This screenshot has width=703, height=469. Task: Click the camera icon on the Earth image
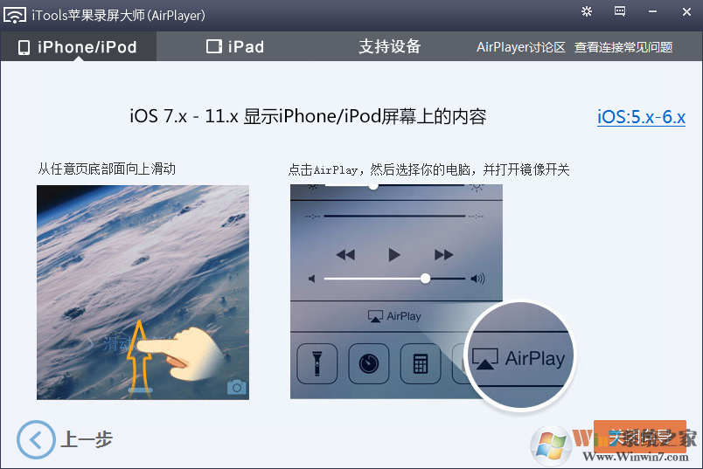click(x=236, y=387)
